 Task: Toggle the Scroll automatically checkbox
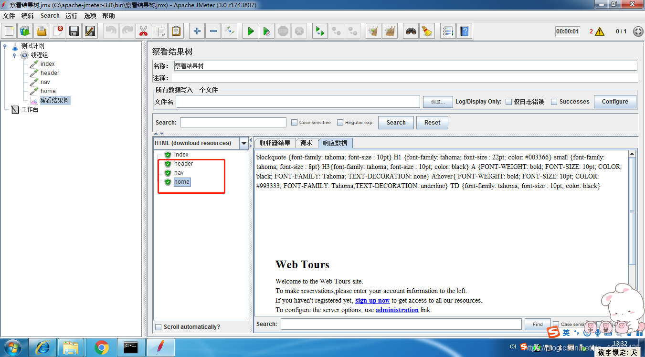coord(159,327)
